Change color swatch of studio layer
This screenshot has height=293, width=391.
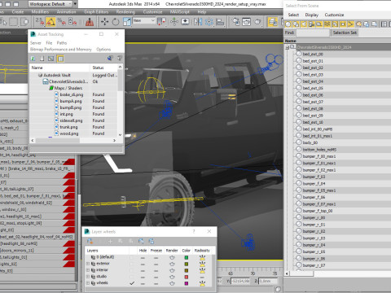point(187,277)
